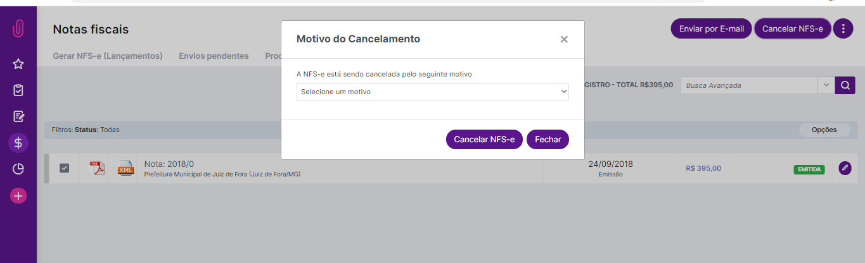865x263 pixels.
Task: Open the dollar sign finance icon
Action: click(18, 143)
